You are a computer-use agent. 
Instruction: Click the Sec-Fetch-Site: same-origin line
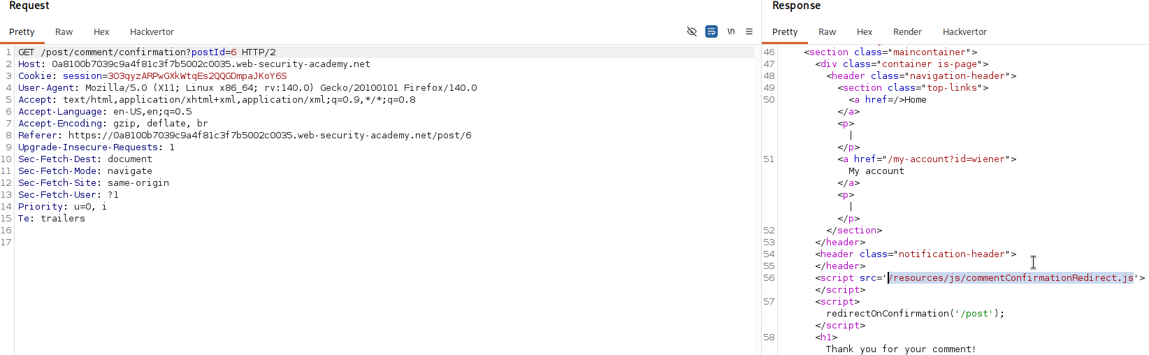pyautogui.click(x=94, y=183)
